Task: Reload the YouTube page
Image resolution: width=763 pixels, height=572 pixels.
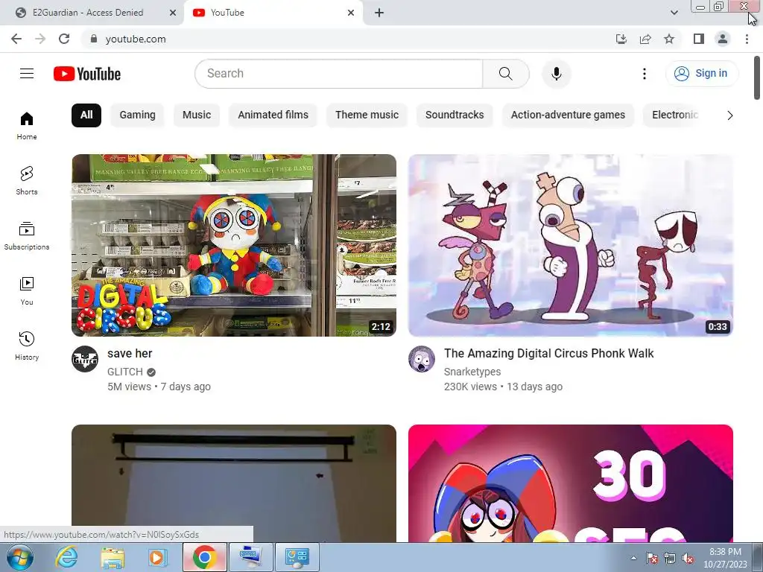Action: click(x=64, y=39)
